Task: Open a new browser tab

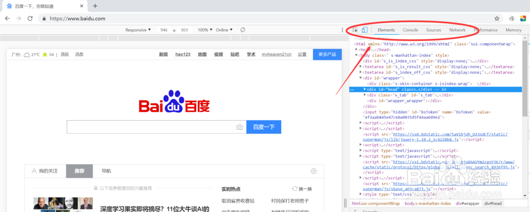Action: (x=95, y=6)
